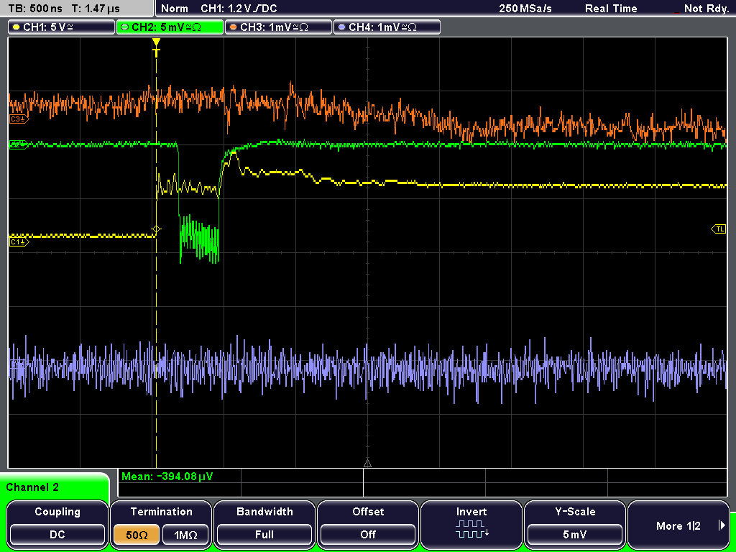736x552 pixels.
Task: Click the time reference triangle at grid bottom
Action: click(367, 464)
